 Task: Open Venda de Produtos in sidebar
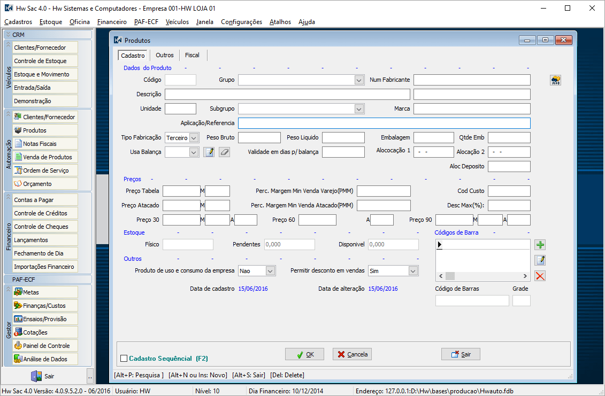[45, 157]
